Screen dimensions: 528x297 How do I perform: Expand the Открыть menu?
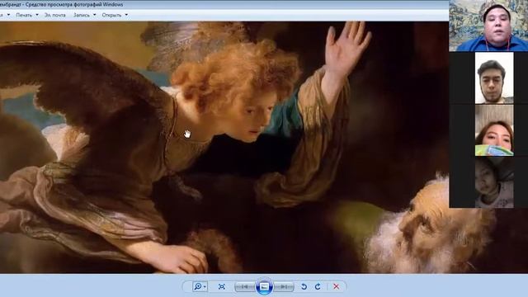click(x=115, y=15)
